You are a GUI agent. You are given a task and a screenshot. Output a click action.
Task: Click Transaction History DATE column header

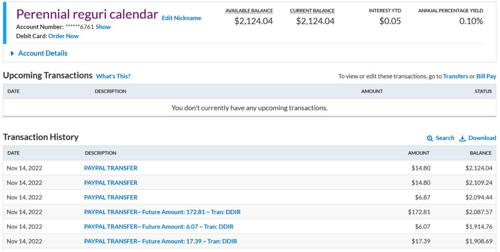pos(13,153)
